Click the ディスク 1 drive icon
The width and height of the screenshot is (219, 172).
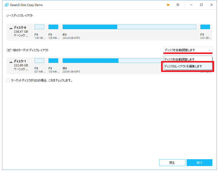coord(11,61)
